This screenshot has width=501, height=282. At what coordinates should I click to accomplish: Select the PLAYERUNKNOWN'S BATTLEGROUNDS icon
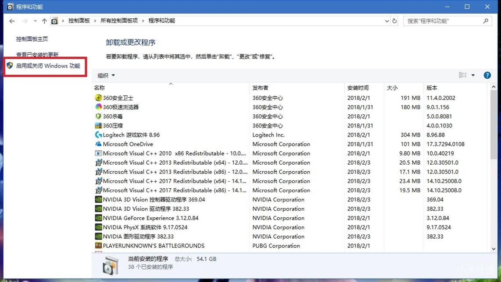(98, 246)
